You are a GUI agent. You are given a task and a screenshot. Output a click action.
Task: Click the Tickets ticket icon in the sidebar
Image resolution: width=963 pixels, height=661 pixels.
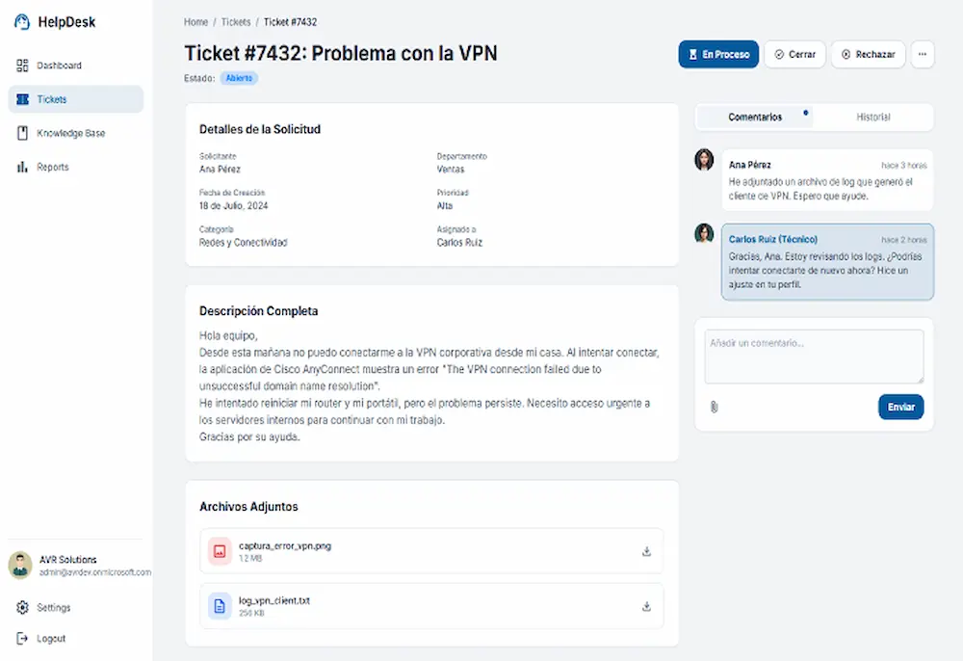click(x=21, y=98)
